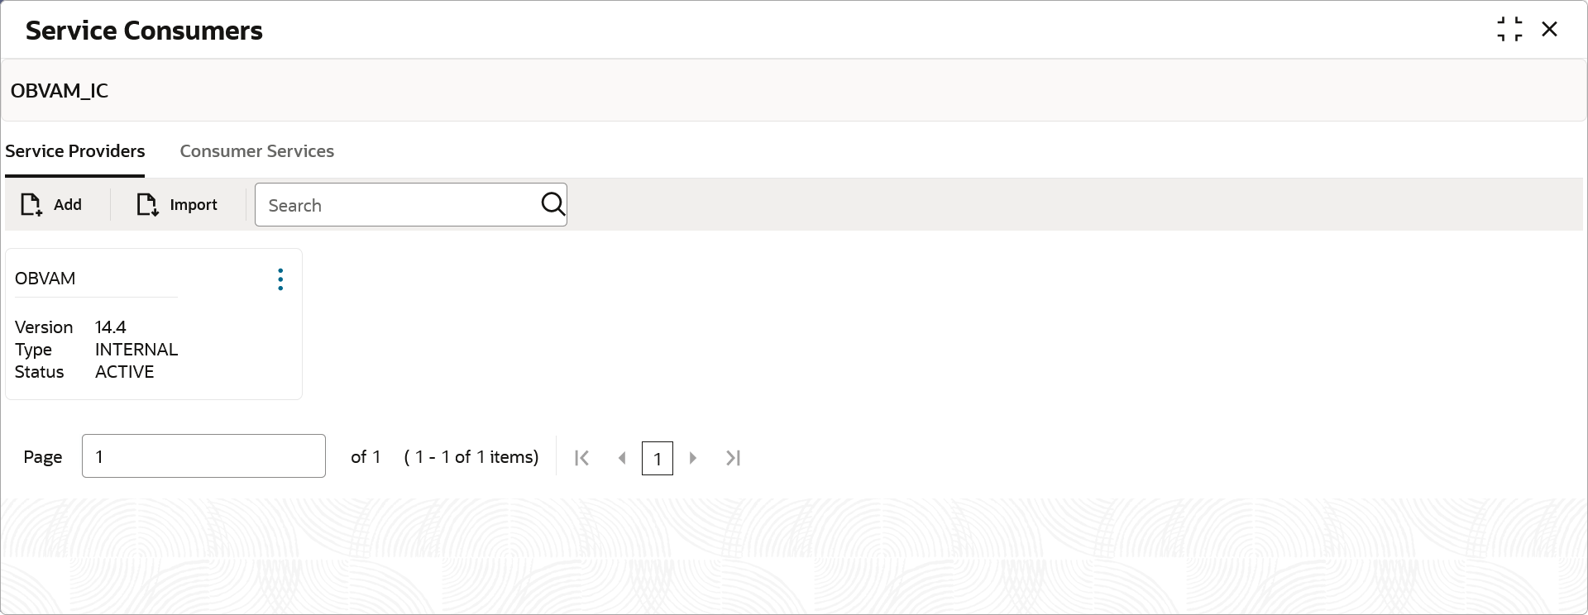Switch to Consumer Services tab

coord(257,151)
